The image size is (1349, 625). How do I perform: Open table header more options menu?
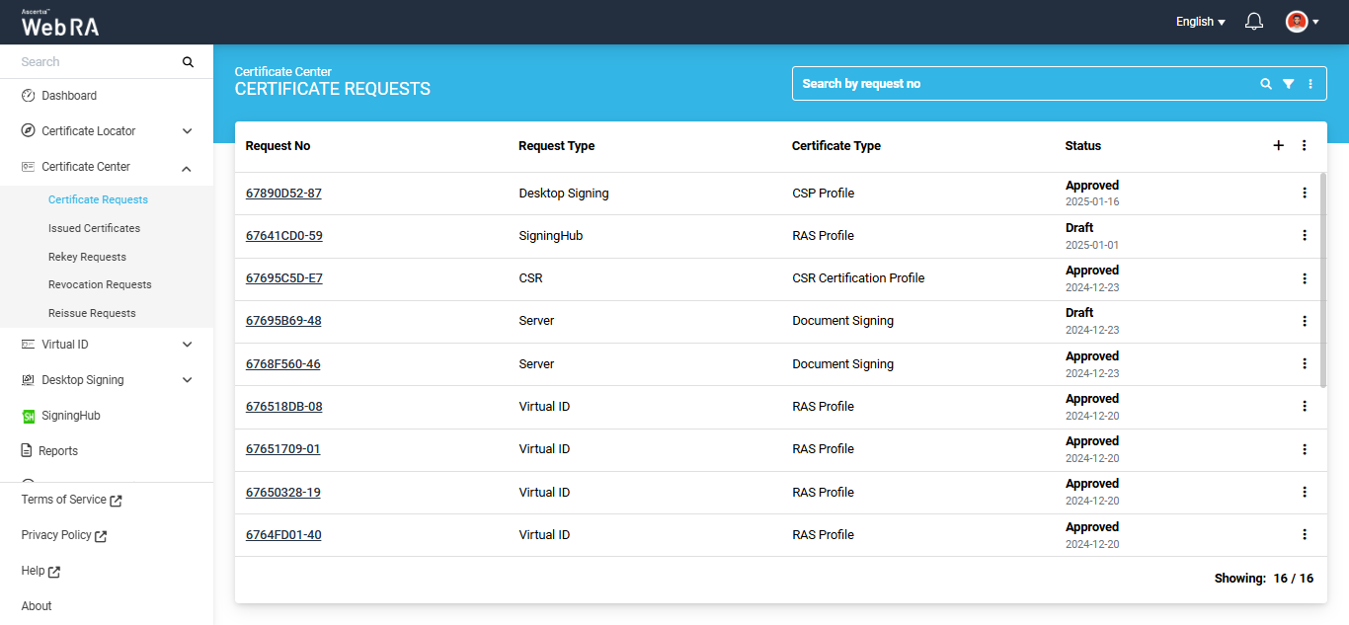pos(1304,145)
